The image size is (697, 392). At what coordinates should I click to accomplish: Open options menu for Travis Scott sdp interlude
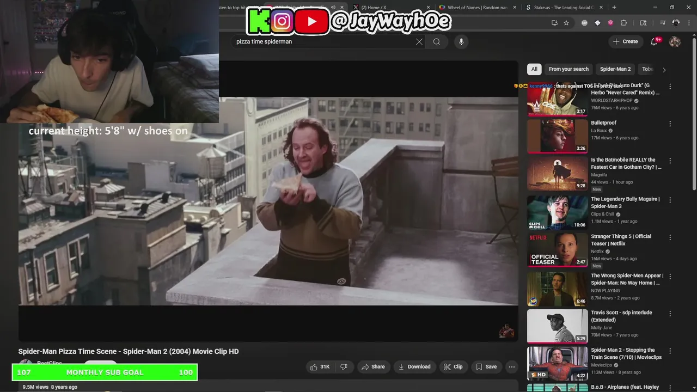coord(670,314)
